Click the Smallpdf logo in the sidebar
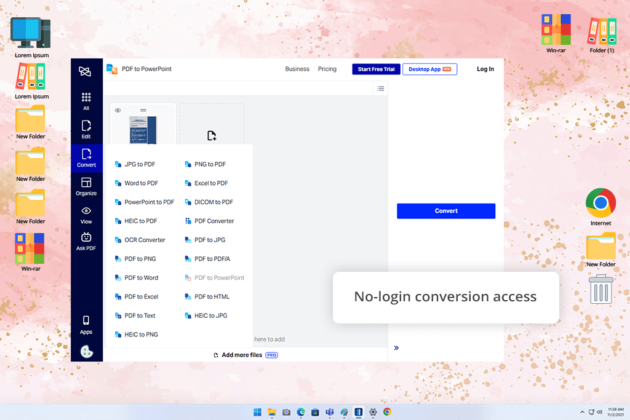 85,72
